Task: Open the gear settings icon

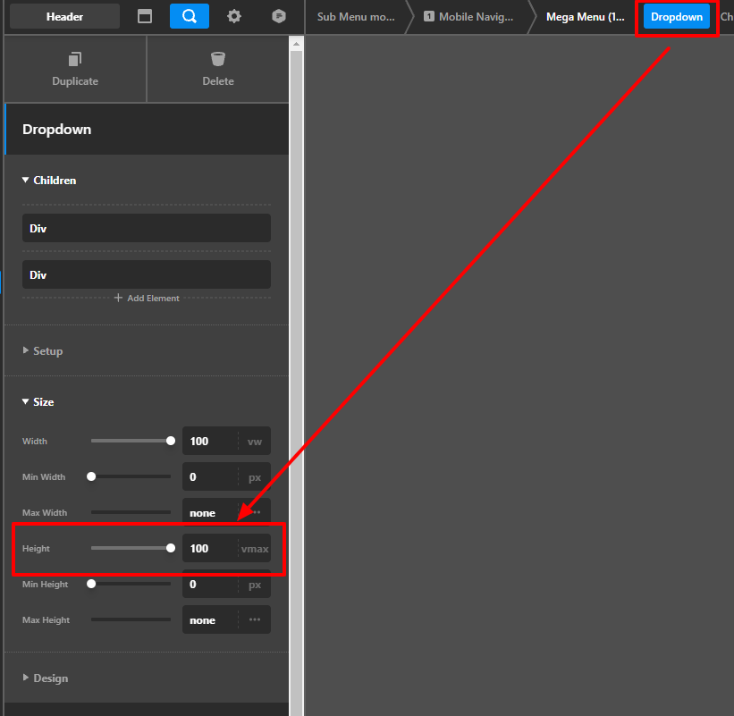Action: [234, 16]
